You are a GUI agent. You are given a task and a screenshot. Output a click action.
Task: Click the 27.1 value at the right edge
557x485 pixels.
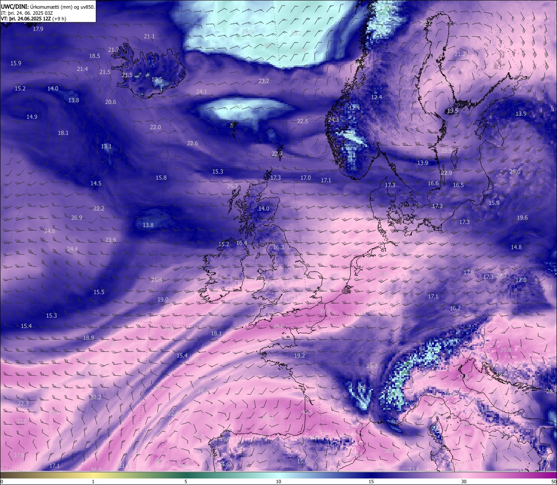[x=547, y=288]
